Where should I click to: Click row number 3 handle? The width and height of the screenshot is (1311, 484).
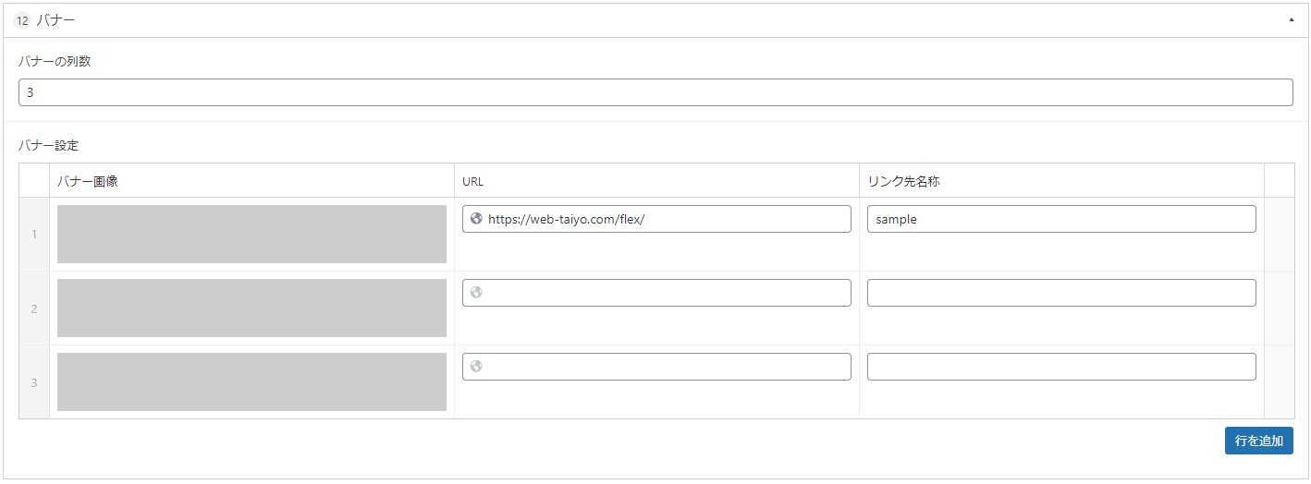34,382
